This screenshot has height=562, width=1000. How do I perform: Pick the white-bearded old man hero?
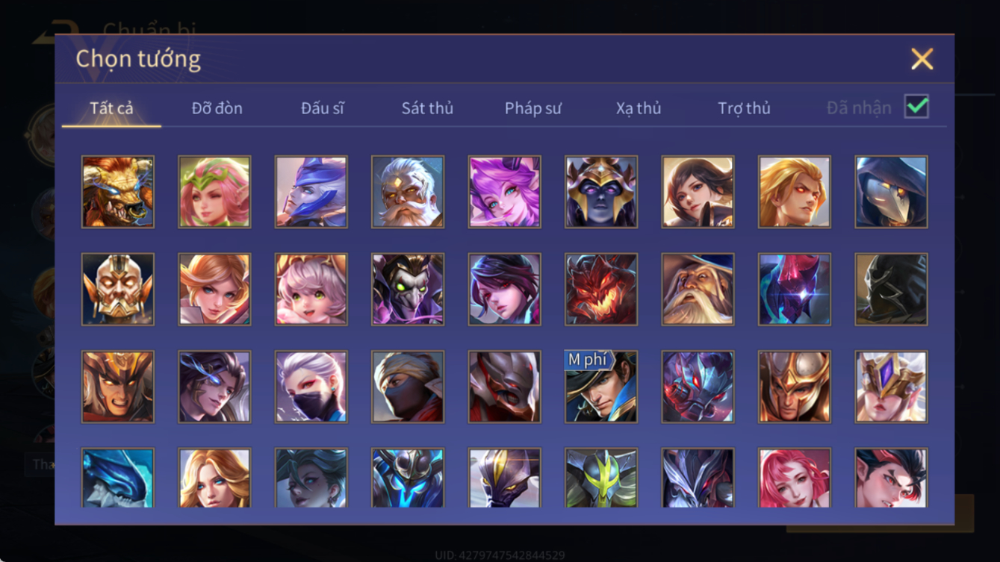coord(408,192)
